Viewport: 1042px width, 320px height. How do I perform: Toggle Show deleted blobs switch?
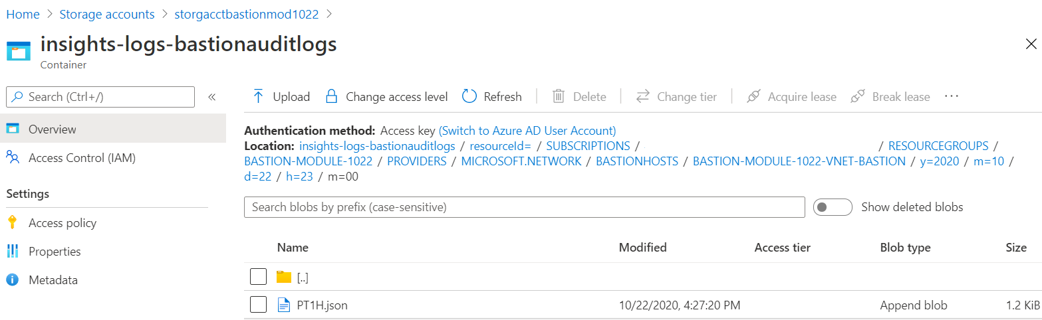(x=833, y=207)
